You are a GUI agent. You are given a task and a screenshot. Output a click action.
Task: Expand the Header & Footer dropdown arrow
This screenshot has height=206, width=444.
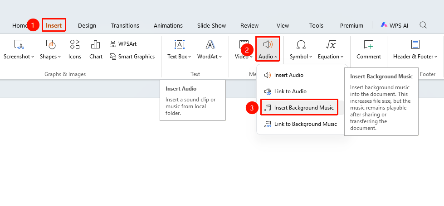click(x=435, y=57)
